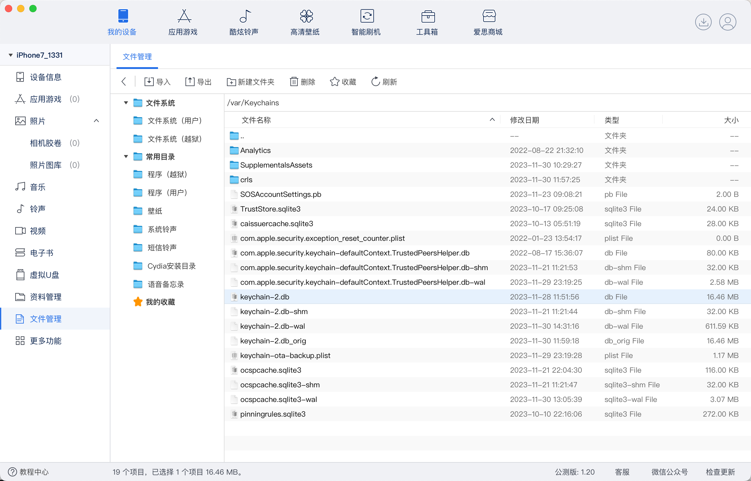Click the /var/Keychains path field
751x481 pixels.
tap(487, 103)
